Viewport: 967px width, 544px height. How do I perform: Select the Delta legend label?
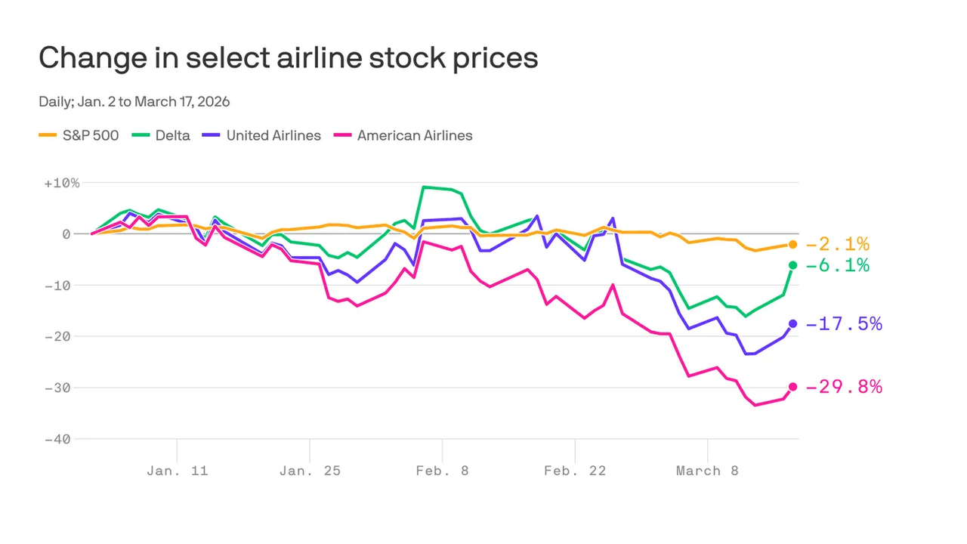click(174, 136)
